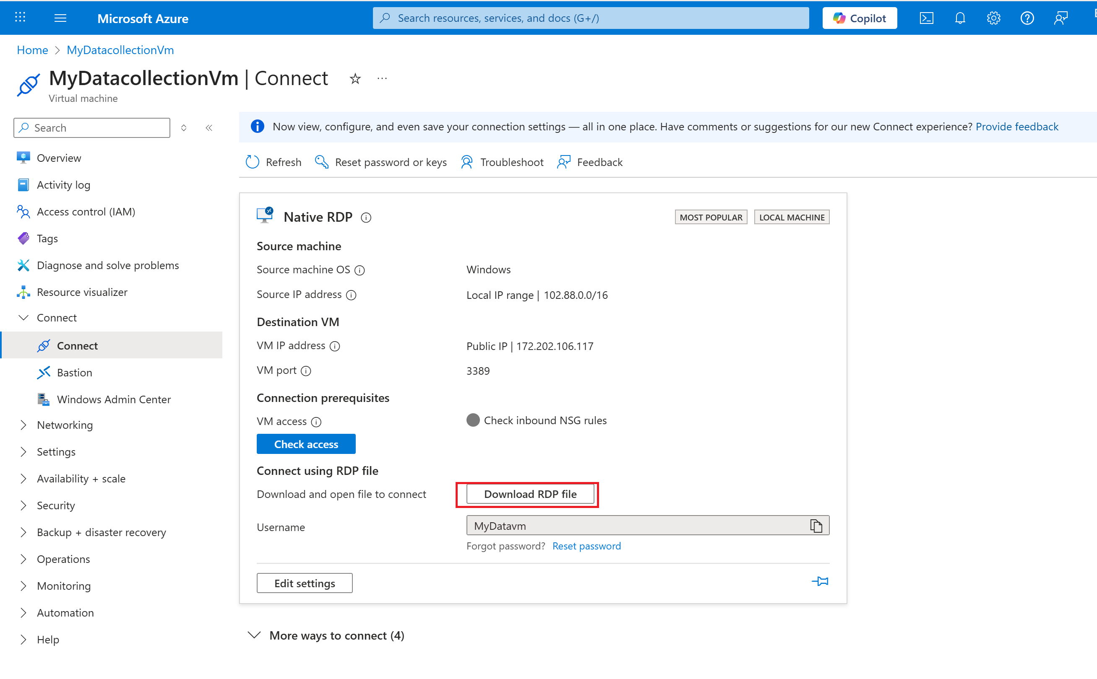Open Bastion in the sidebar
The height and width of the screenshot is (679, 1097).
(x=74, y=372)
